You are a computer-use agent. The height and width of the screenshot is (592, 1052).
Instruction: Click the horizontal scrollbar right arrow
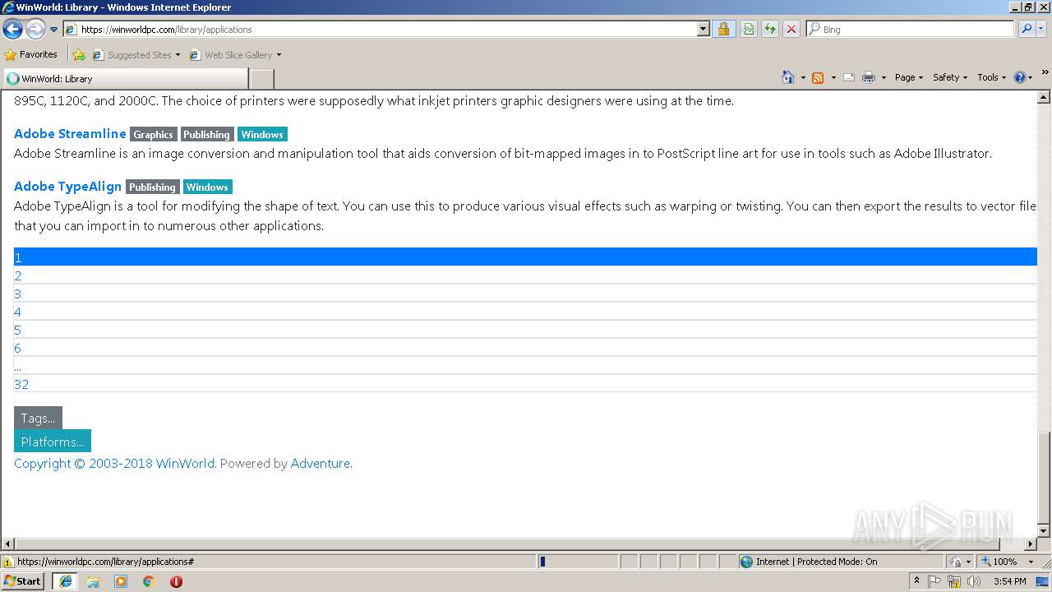[x=1031, y=544]
